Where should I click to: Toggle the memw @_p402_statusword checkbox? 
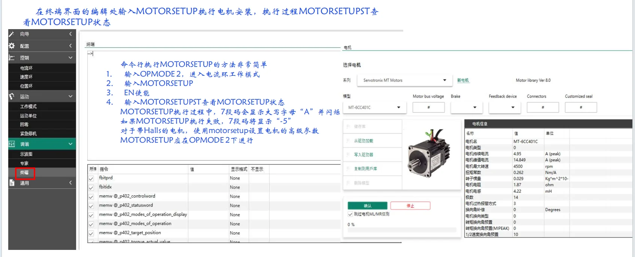tap(91, 206)
